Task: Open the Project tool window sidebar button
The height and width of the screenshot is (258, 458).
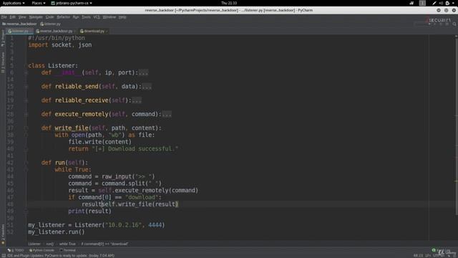Action: (x=3, y=38)
